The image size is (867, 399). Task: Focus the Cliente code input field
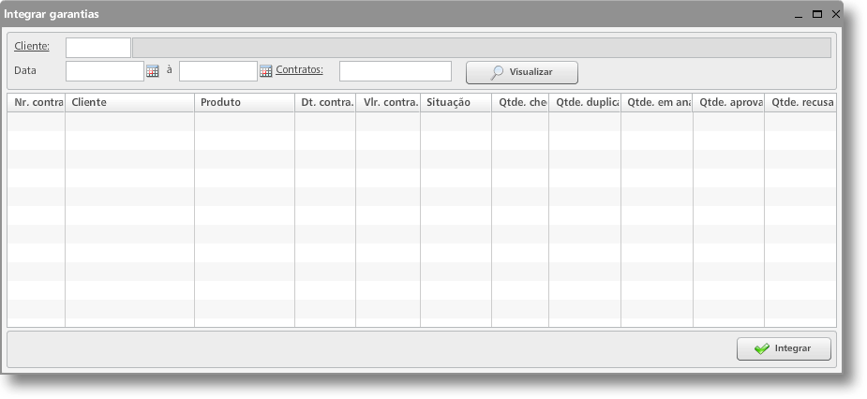point(98,48)
